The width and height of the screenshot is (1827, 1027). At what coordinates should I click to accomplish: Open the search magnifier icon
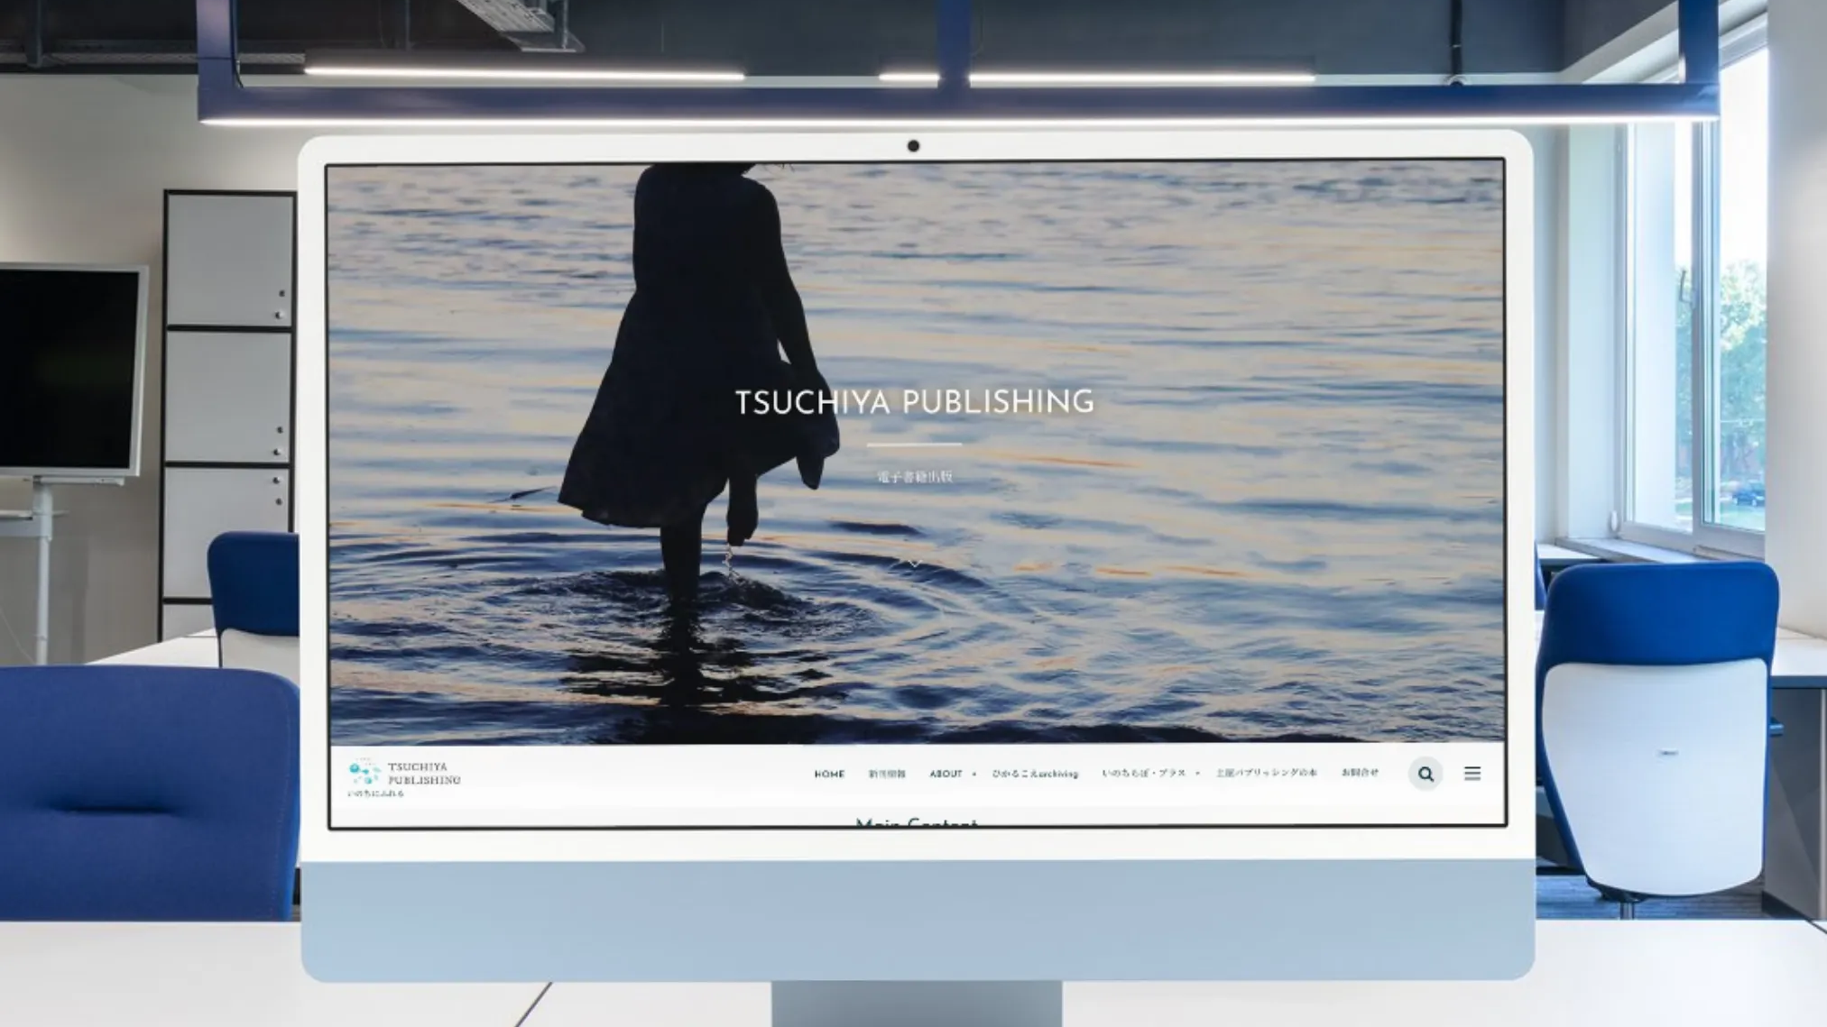(1426, 774)
